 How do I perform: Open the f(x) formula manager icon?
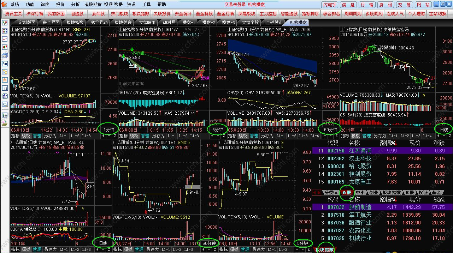[x=5, y=96]
